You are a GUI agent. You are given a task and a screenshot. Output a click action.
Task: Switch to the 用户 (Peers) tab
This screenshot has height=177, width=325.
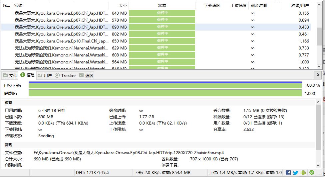(x=45, y=75)
